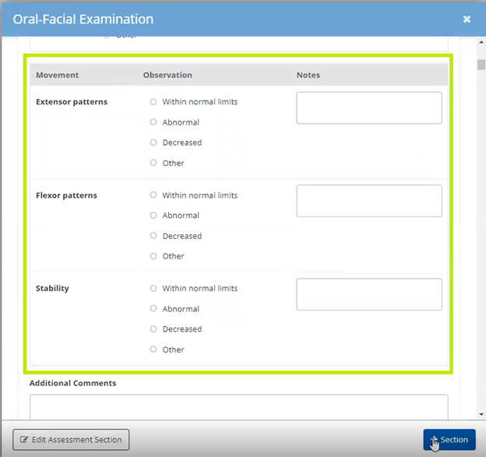Select Abnormal for Flexor patterns
Viewport: 486px width, 457px height.
153,216
